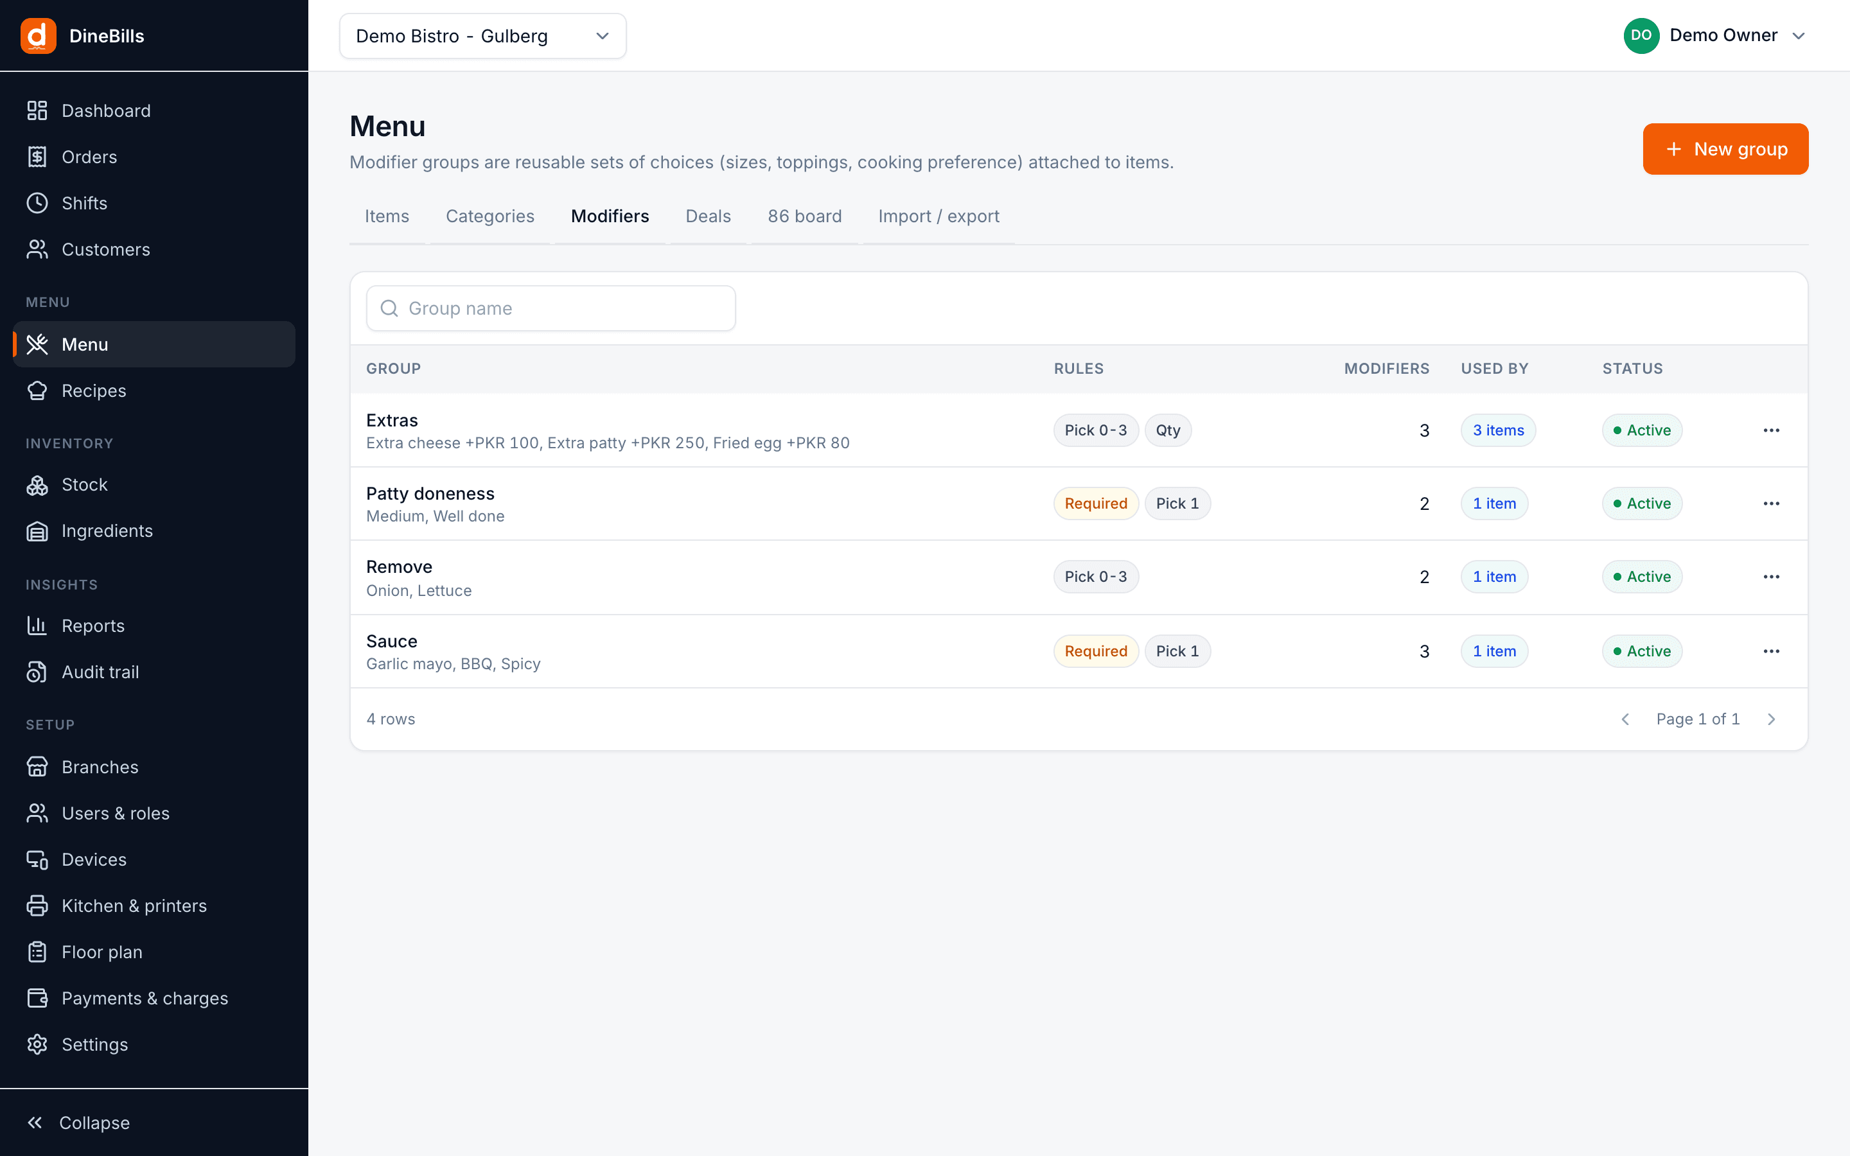The width and height of the screenshot is (1850, 1156).
Task: Click the Active status badge for Remove
Action: [1642, 577]
